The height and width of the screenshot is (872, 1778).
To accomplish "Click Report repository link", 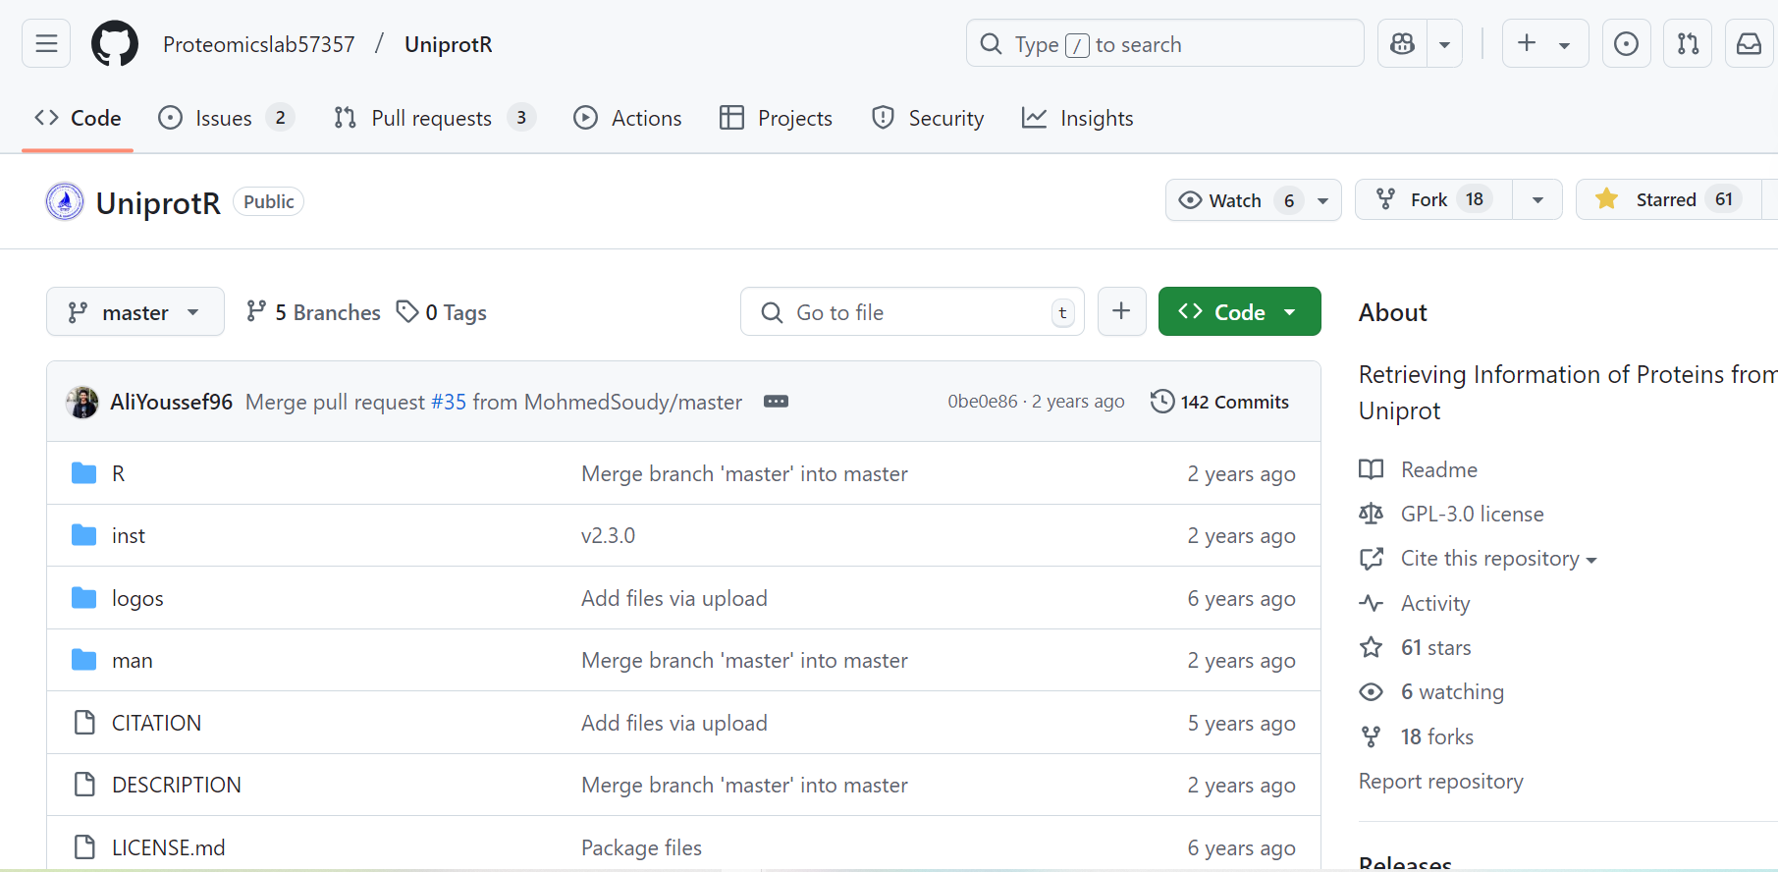I will coord(1441,782).
